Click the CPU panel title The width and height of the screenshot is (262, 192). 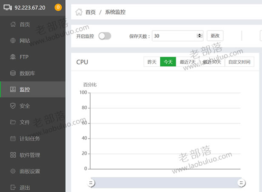pyautogui.click(x=82, y=62)
